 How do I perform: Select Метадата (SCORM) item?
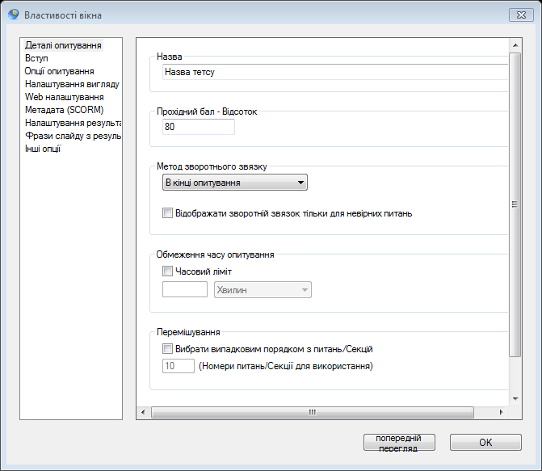click(65, 110)
